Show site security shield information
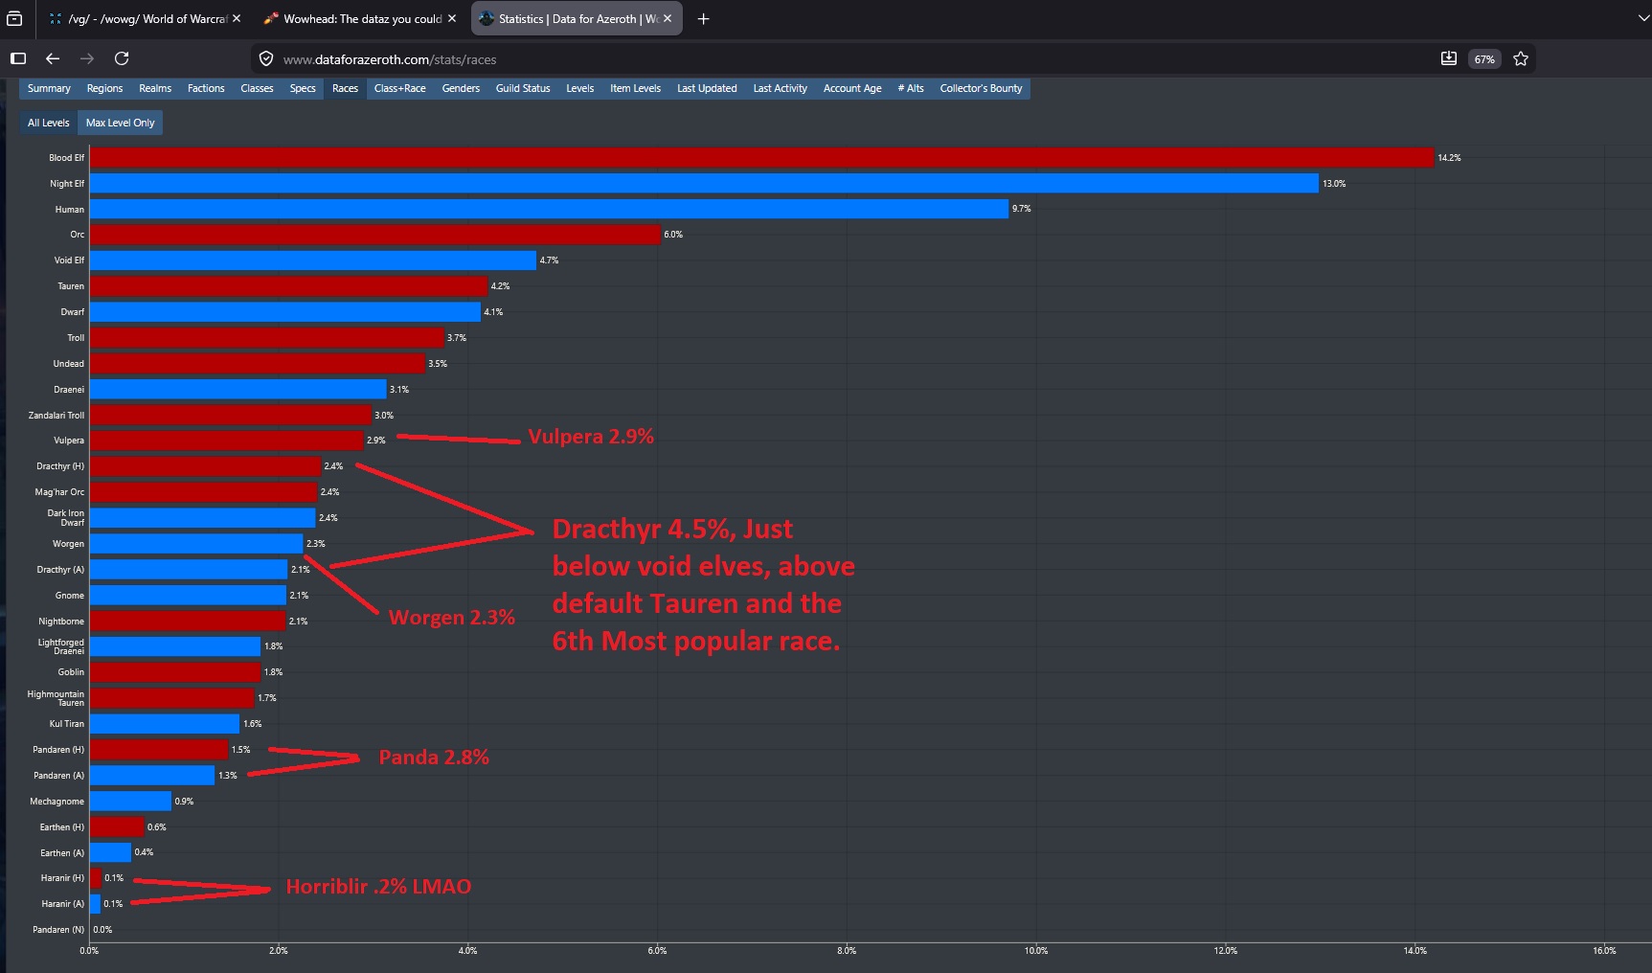The width and height of the screenshot is (1652, 973). (x=266, y=58)
